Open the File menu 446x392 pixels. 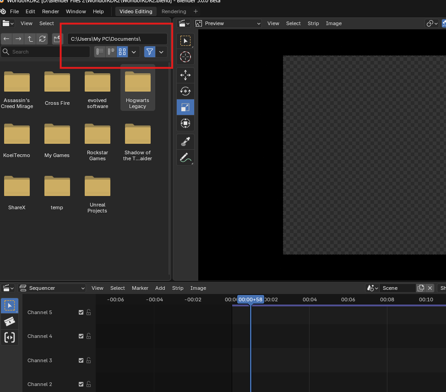point(14,11)
